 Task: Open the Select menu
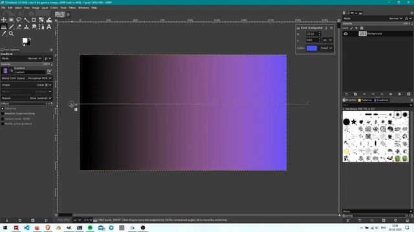[x=18, y=8]
